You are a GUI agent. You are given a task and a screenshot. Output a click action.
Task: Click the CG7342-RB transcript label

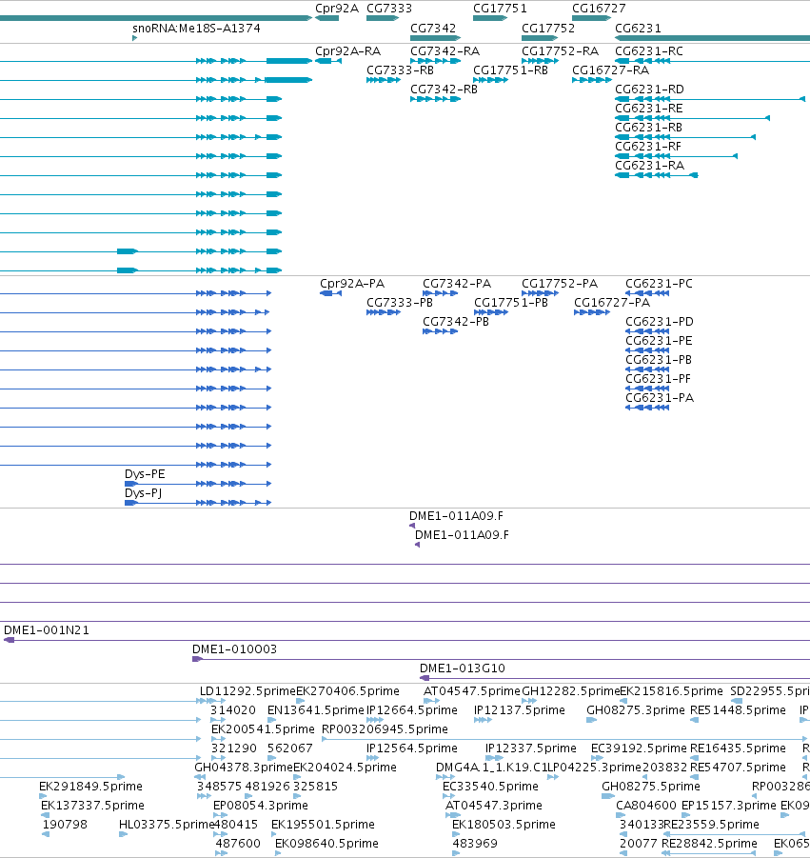pyautogui.click(x=445, y=89)
